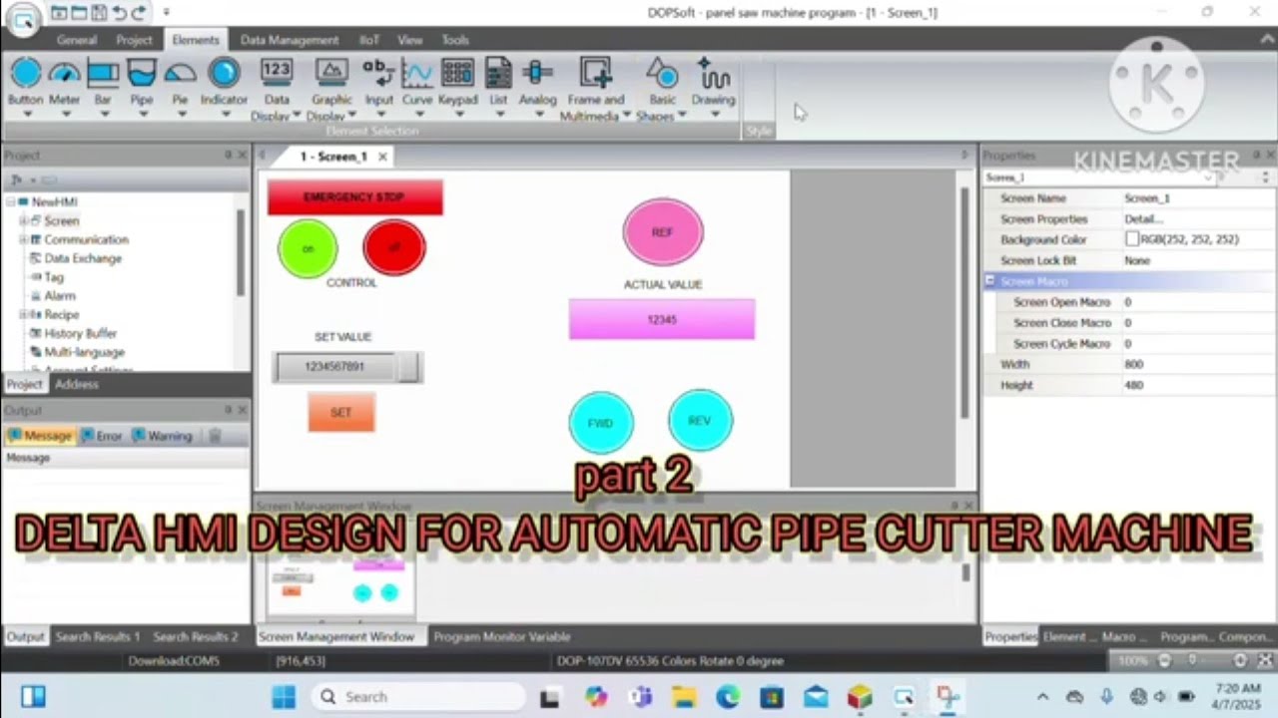Choose the Drawing element icon
1278x718 pixels.
(713, 73)
